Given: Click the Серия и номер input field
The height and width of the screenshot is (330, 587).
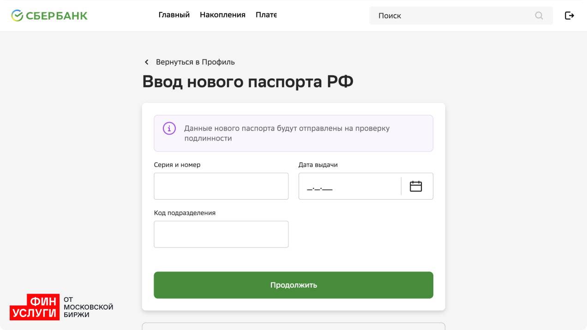Looking at the screenshot, I should coord(221,186).
